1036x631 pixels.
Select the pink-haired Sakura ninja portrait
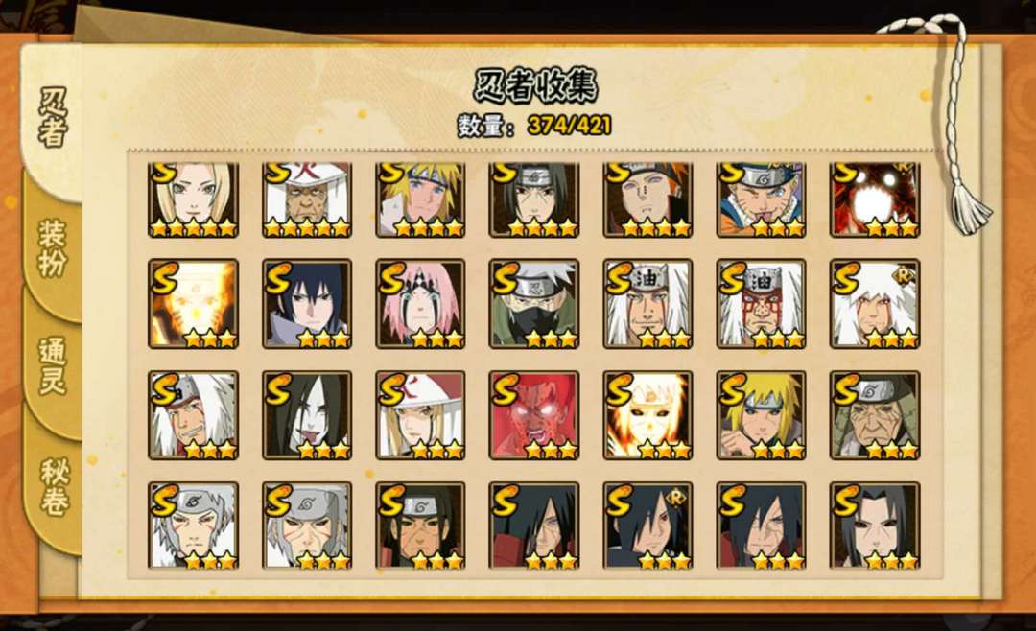(420, 304)
